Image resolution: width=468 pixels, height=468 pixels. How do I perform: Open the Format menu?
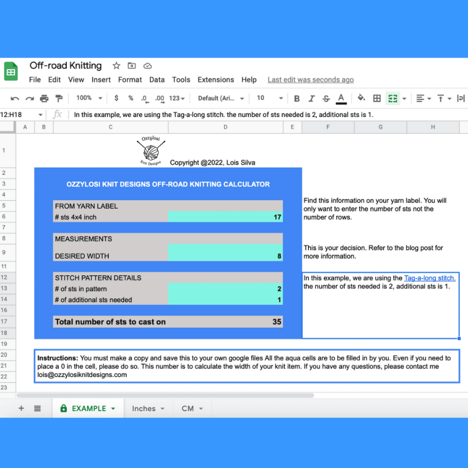[130, 80]
